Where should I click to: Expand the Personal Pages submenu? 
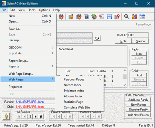[x=80, y=79]
